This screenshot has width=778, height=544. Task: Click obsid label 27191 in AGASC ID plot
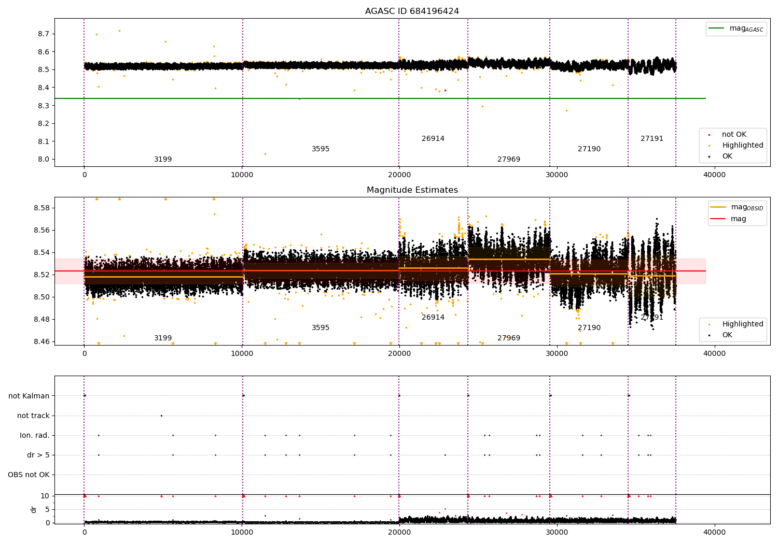tap(652, 139)
